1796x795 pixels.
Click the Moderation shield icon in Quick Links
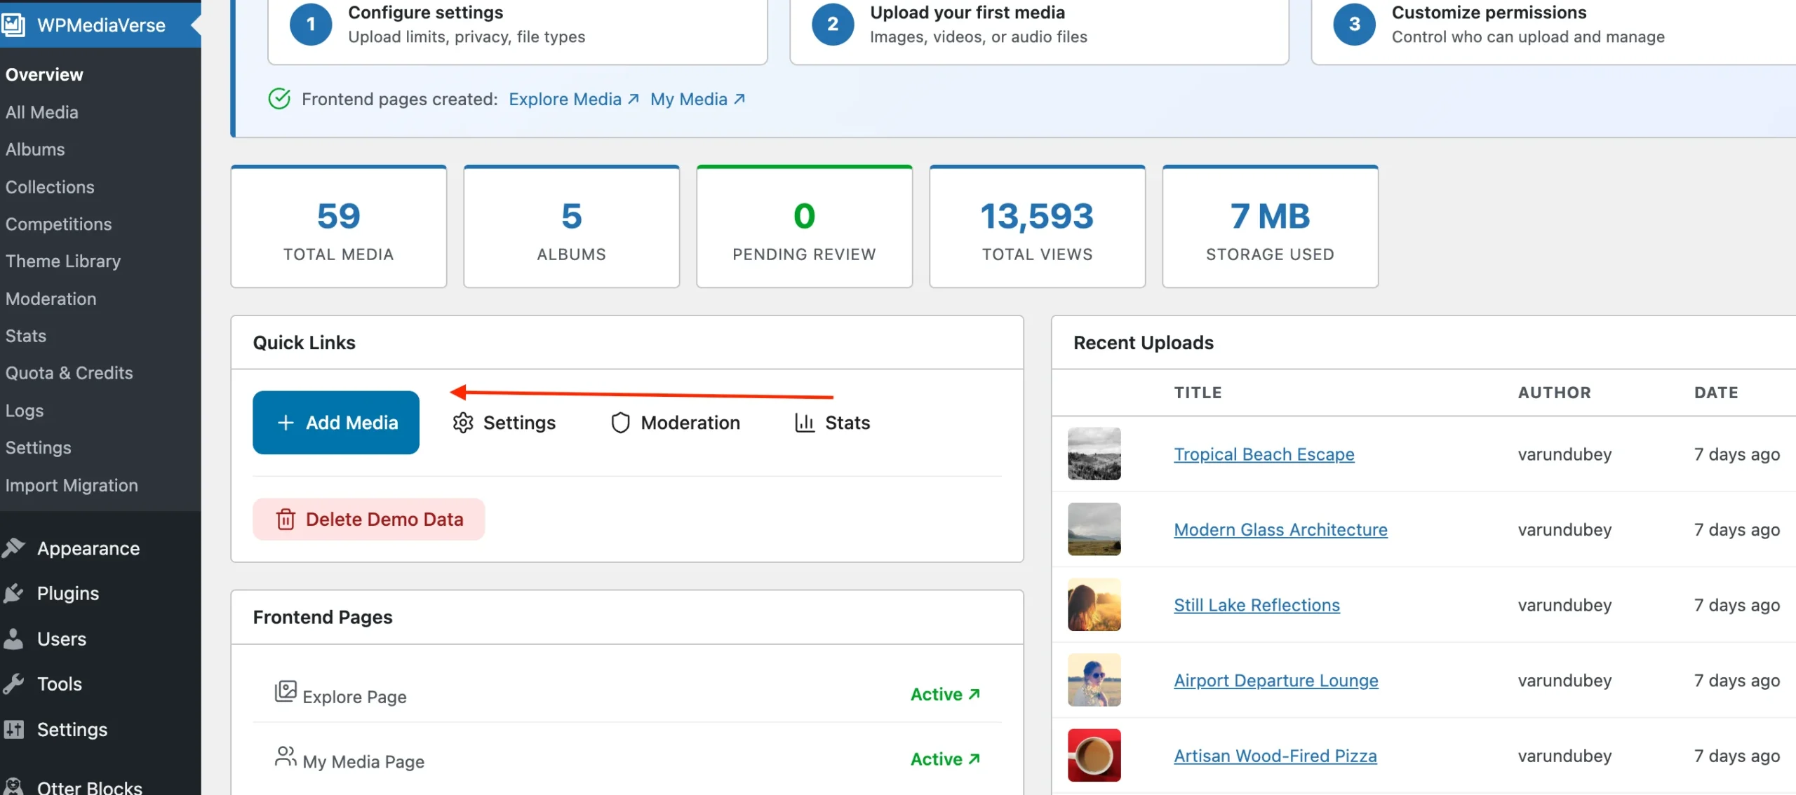click(620, 422)
